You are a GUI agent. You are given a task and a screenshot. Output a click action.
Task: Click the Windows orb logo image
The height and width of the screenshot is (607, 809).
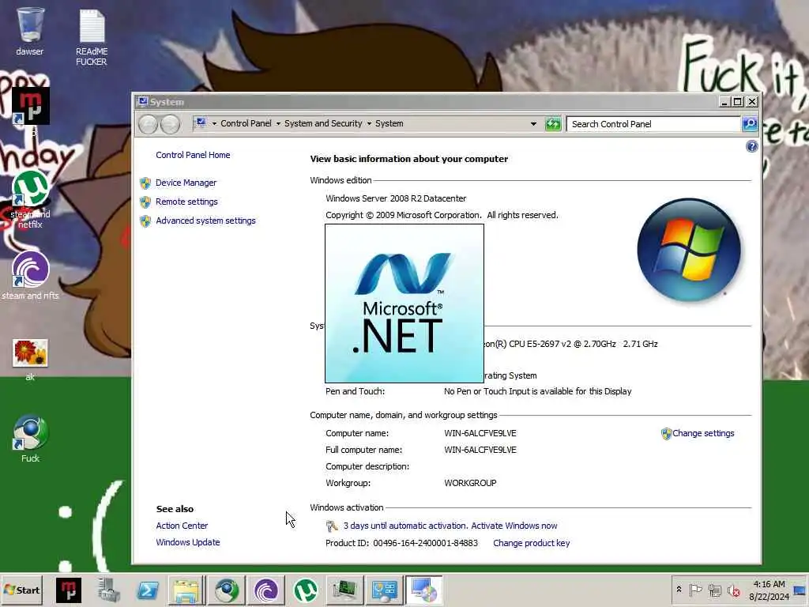tap(689, 250)
